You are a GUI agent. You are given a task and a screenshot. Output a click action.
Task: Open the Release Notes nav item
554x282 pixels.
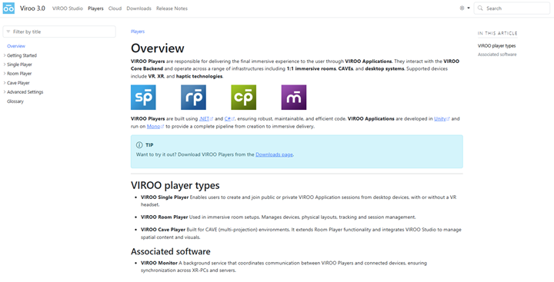coord(172,8)
